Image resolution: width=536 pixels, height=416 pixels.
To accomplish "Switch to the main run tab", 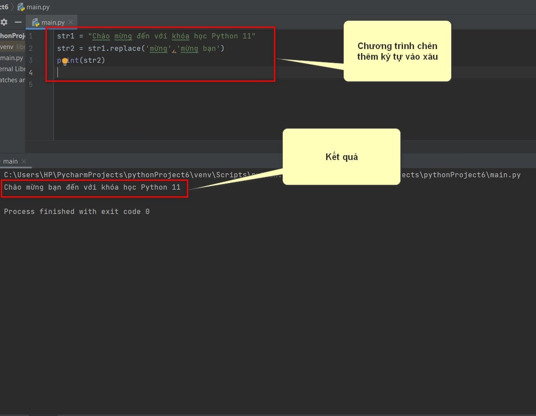I will pyautogui.click(x=10, y=161).
